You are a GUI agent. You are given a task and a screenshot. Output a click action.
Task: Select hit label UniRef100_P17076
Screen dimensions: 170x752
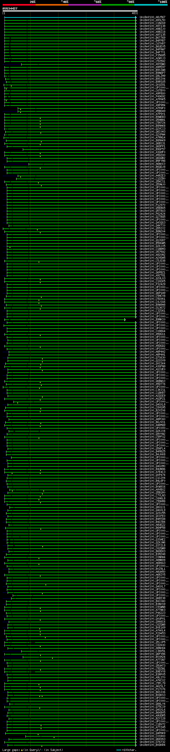pos(152,689)
